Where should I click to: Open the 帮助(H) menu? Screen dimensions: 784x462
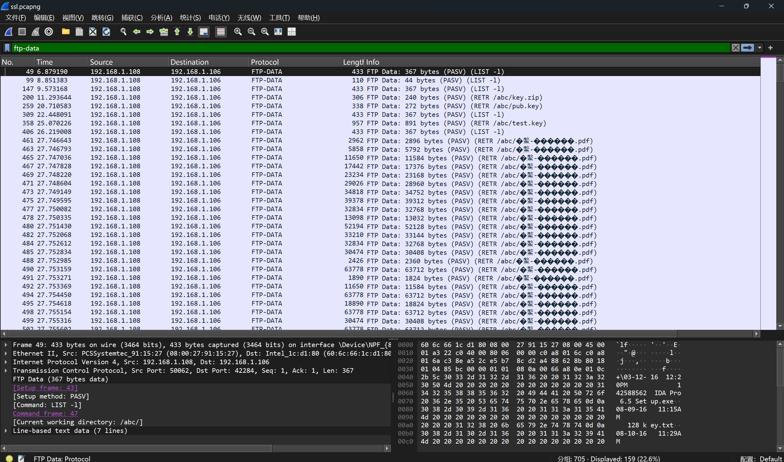[x=308, y=18]
